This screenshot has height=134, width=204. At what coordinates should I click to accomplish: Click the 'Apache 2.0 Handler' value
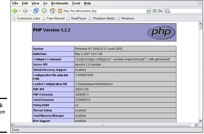88,65
